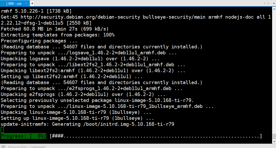The height and width of the screenshot is (148, 276).
Task: Open the button bar hamburger menu
Action: pos(3,147)
